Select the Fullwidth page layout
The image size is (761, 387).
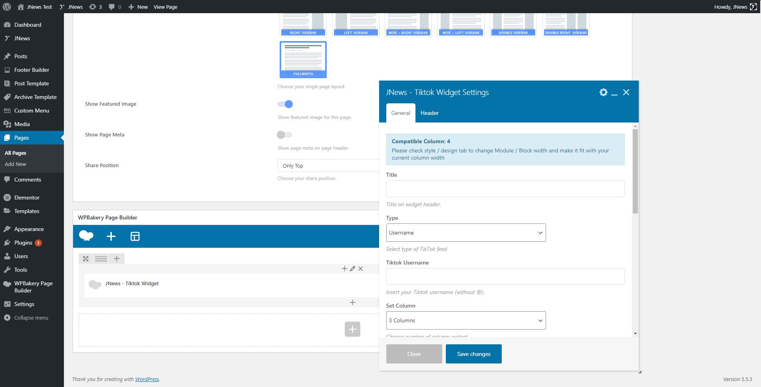coord(303,59)
